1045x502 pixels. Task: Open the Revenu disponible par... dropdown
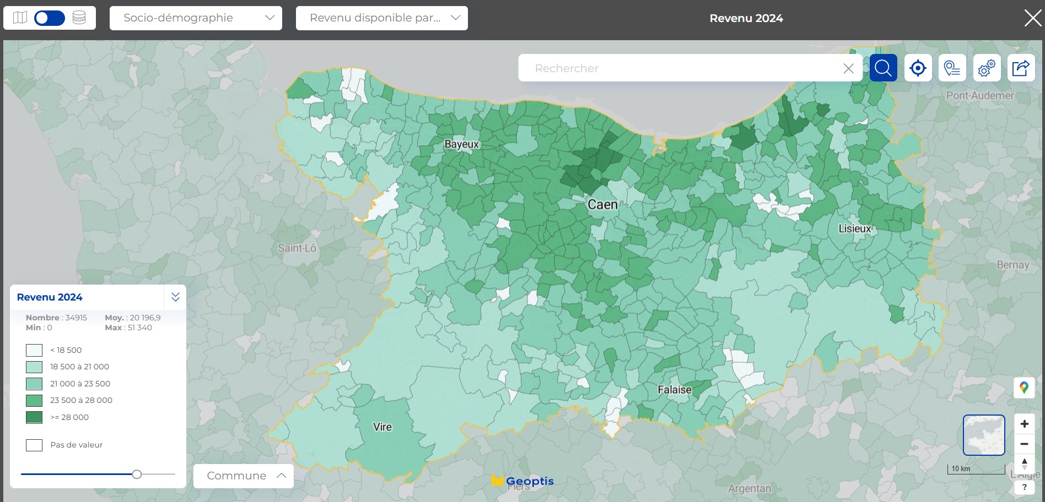point(382,18)
